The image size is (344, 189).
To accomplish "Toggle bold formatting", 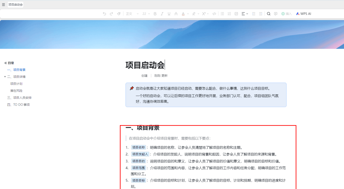I will click(x=155, y=14).
